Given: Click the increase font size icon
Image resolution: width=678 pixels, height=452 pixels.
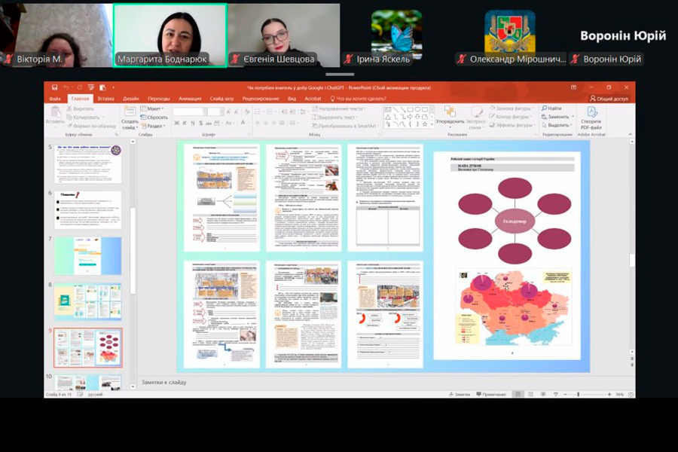Looking at the screenshot, I should point(228,112).
